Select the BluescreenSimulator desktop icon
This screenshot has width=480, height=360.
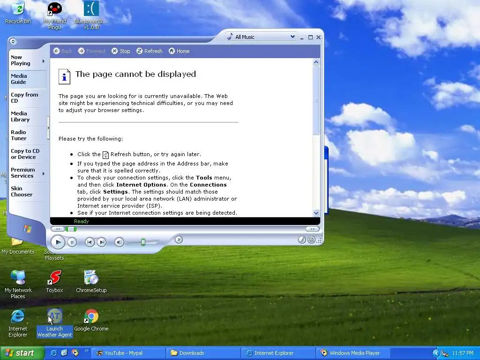click(91, 16)
